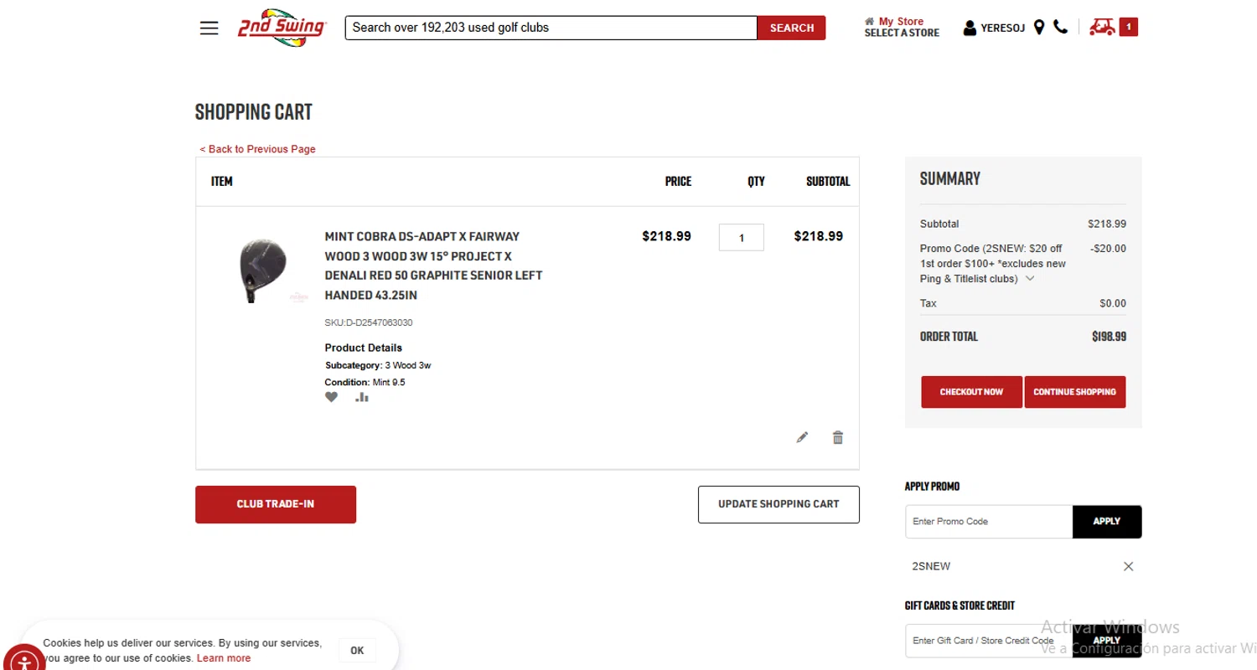The image size is (1257, 670).
Task: Click the phone contact icon
Action: pos(1061,27)
